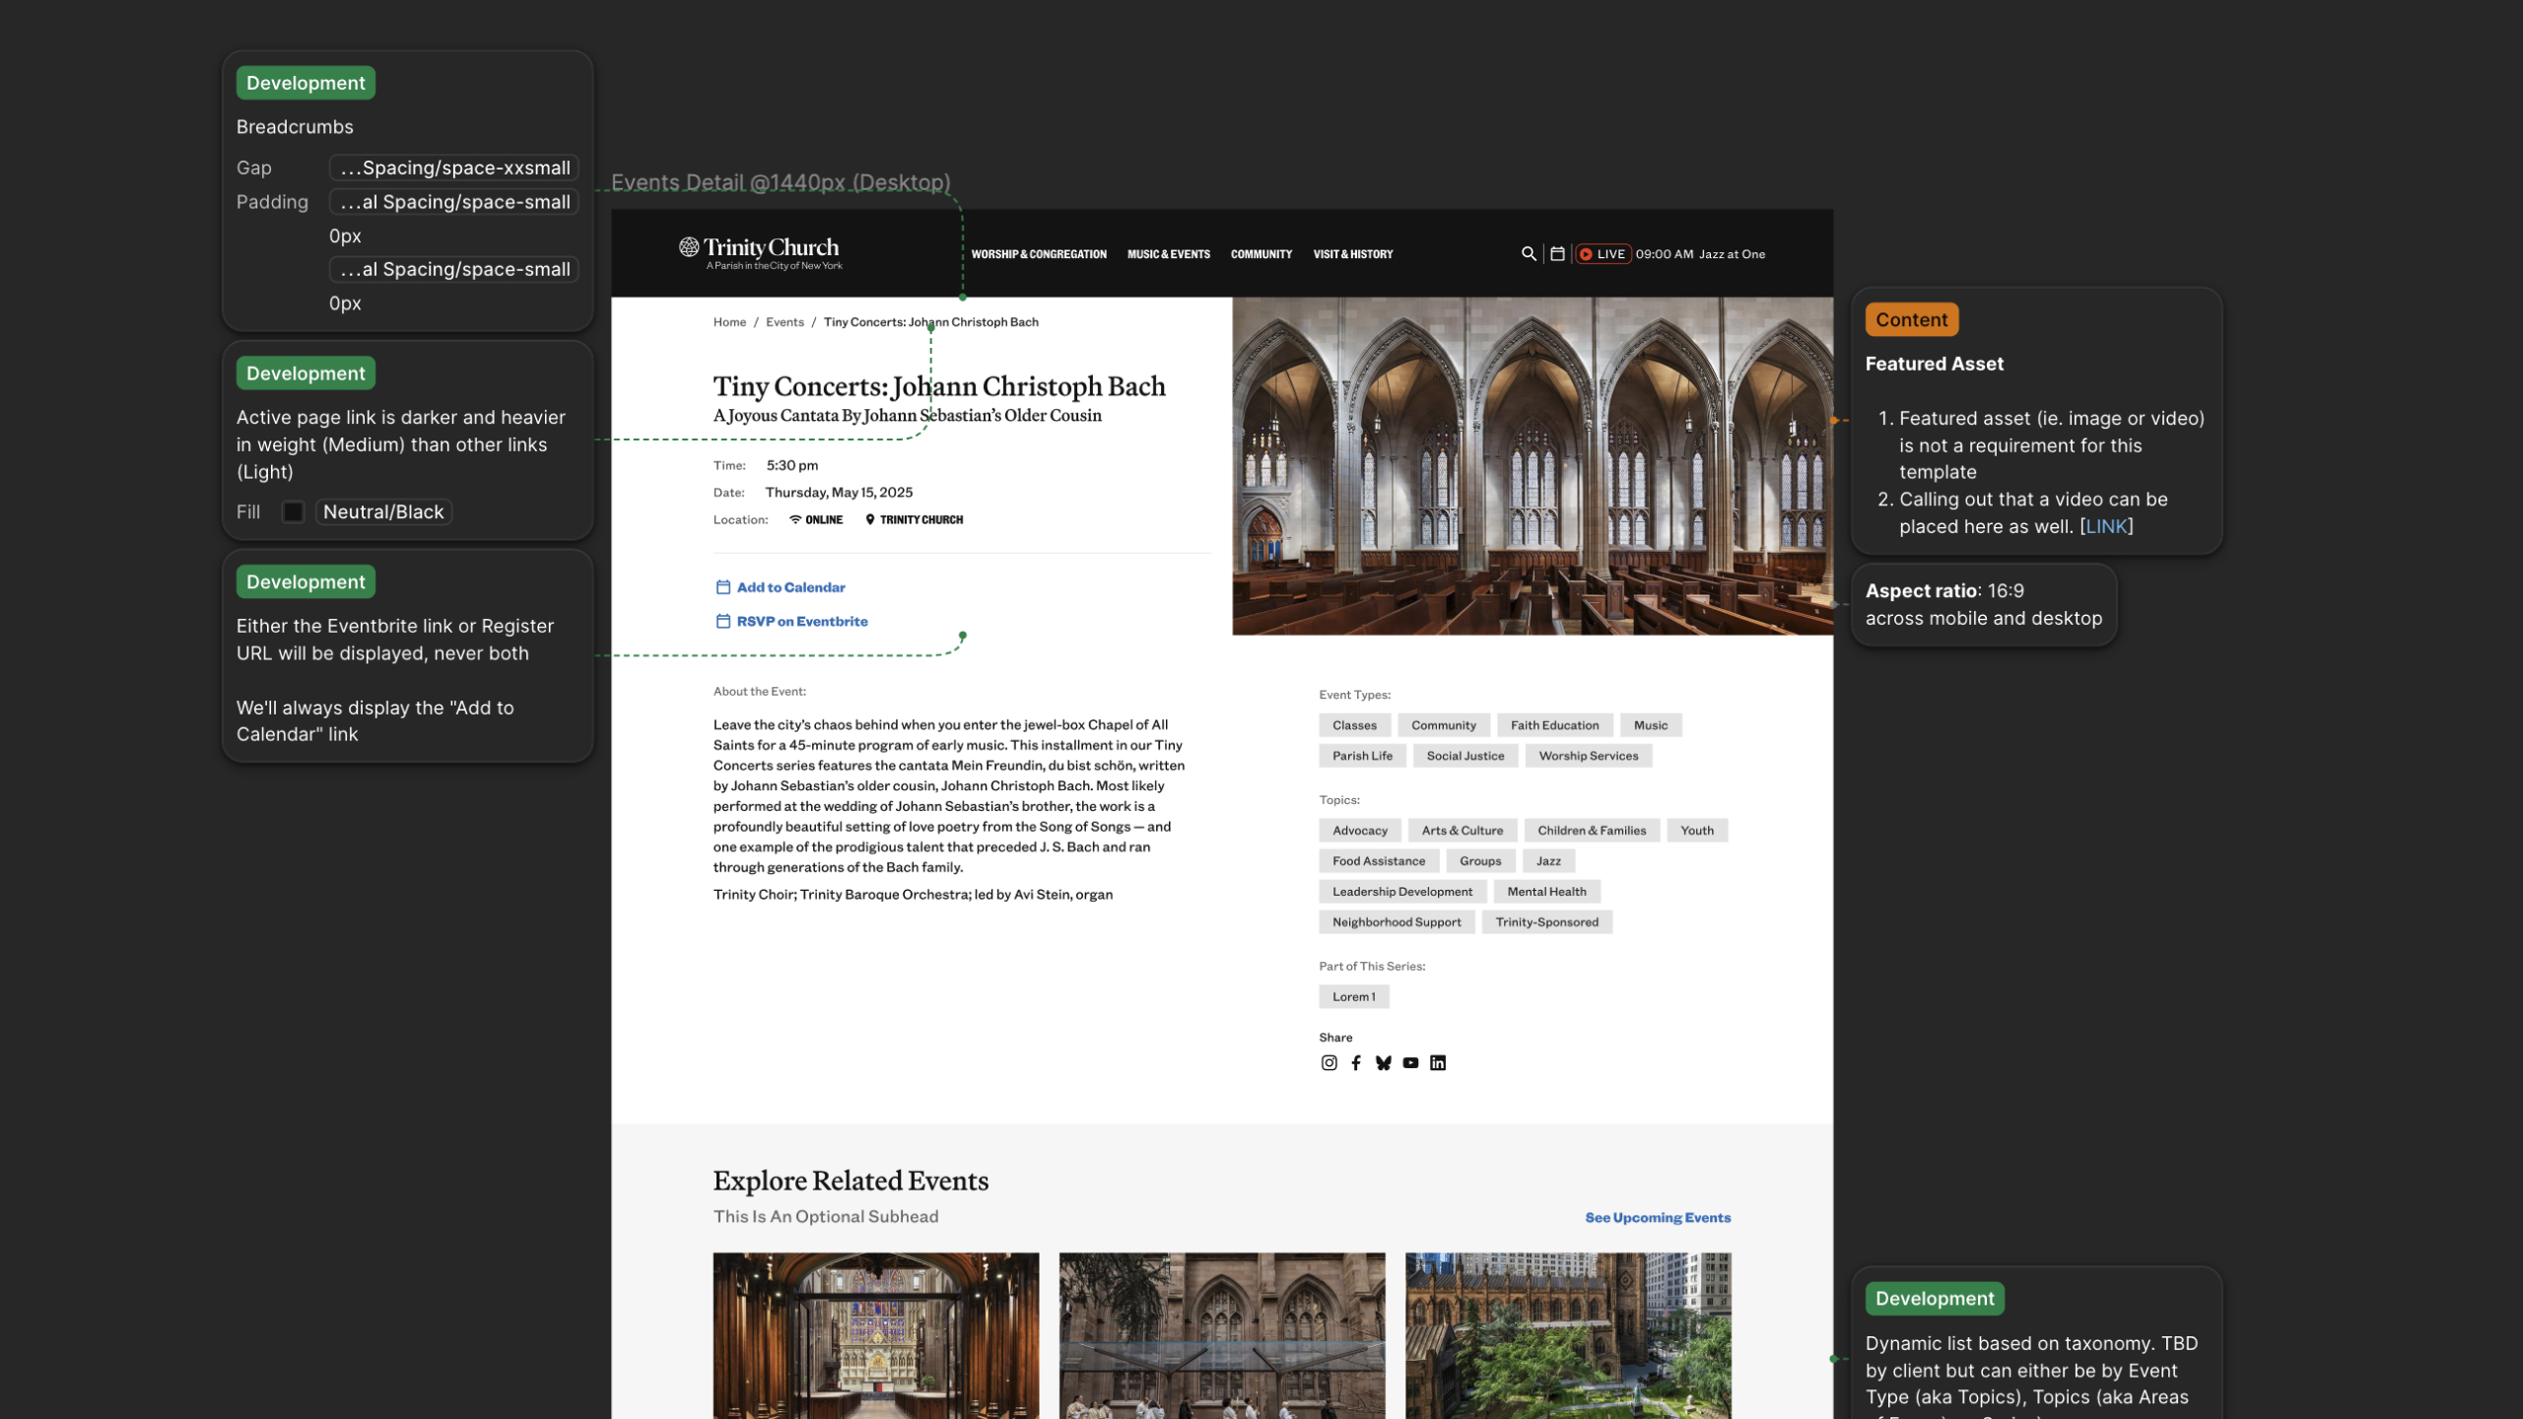The width and height of the screenshot is (2523, 1419).
Task: Click the Add to Calendar link
Action: click(790, 587)
